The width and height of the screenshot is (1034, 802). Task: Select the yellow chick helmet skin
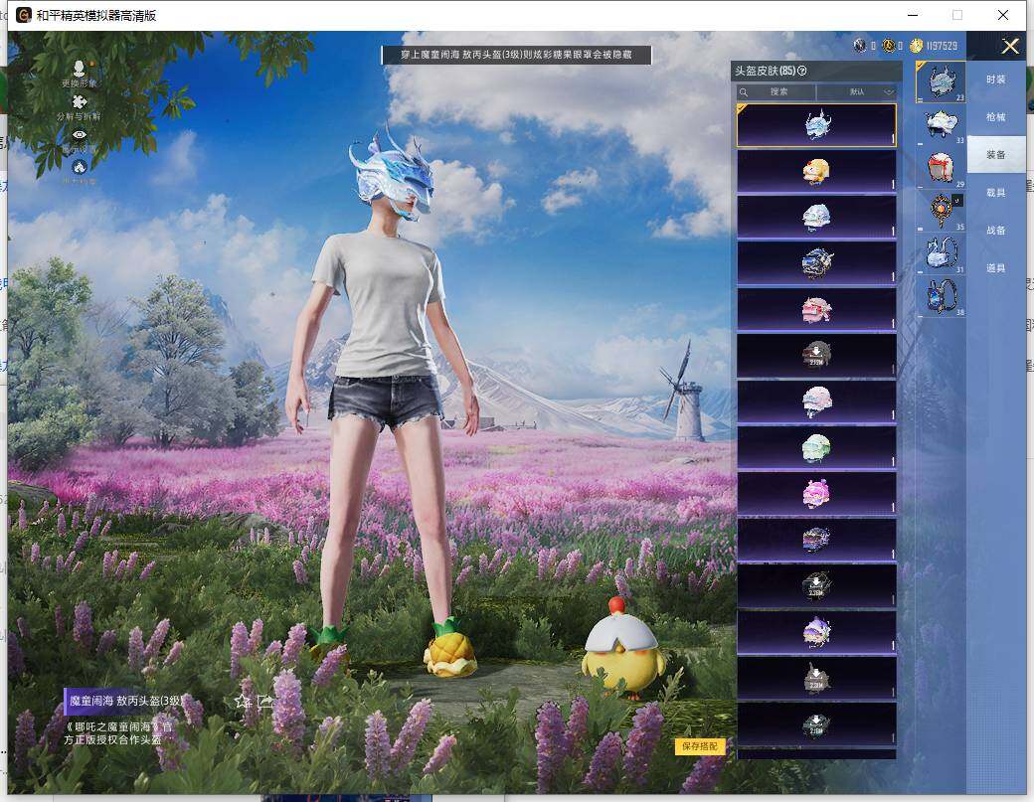click(x=816, y=171)
